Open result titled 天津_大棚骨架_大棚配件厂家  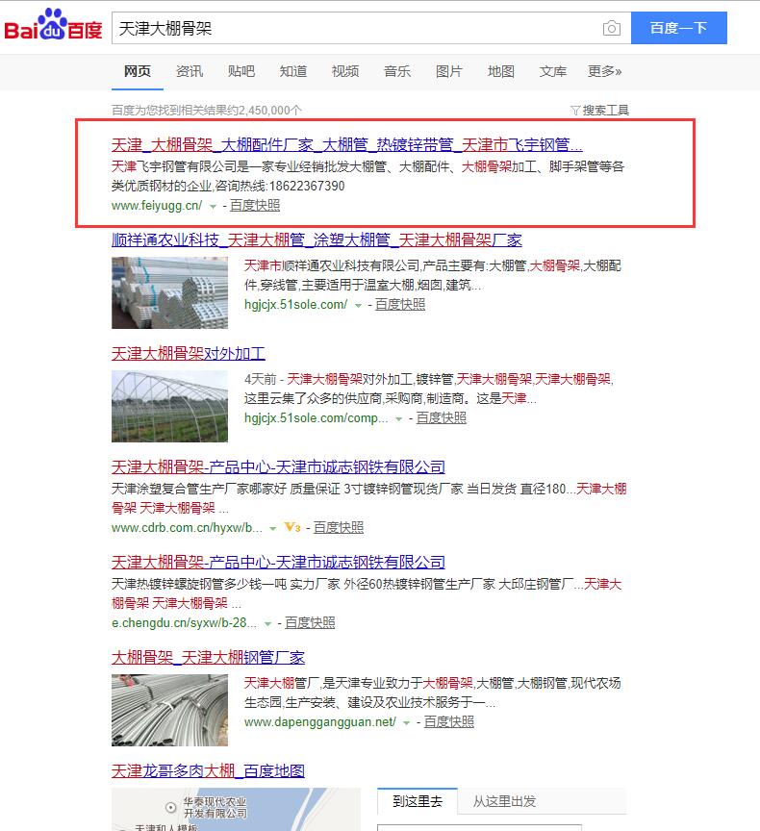tap(346, 144)
